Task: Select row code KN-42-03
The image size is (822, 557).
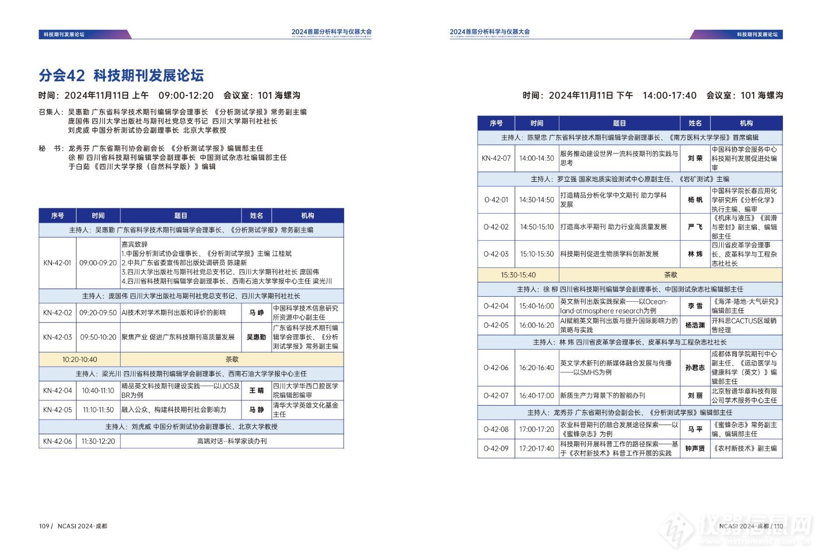Action: [58, 337]
